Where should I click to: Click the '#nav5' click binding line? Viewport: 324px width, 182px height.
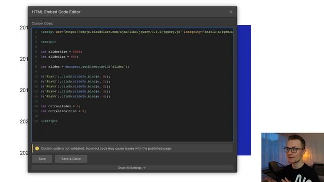coord(75,97)
